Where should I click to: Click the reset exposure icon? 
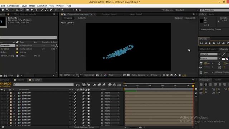coord(180,75)
